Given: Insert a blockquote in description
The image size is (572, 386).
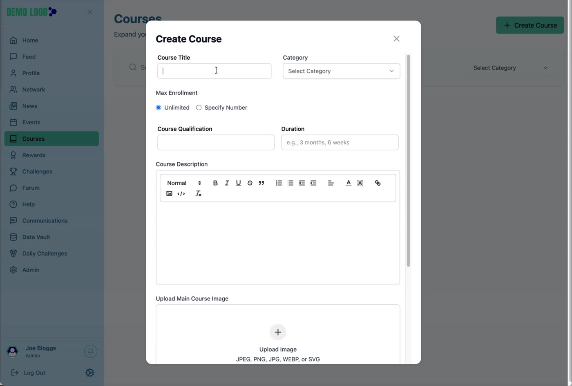Looking at the screenshot, I should (261, 183).
